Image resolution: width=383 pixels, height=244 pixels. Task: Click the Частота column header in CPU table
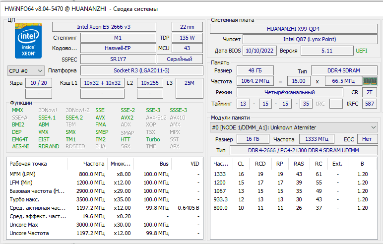pos(94,163)
